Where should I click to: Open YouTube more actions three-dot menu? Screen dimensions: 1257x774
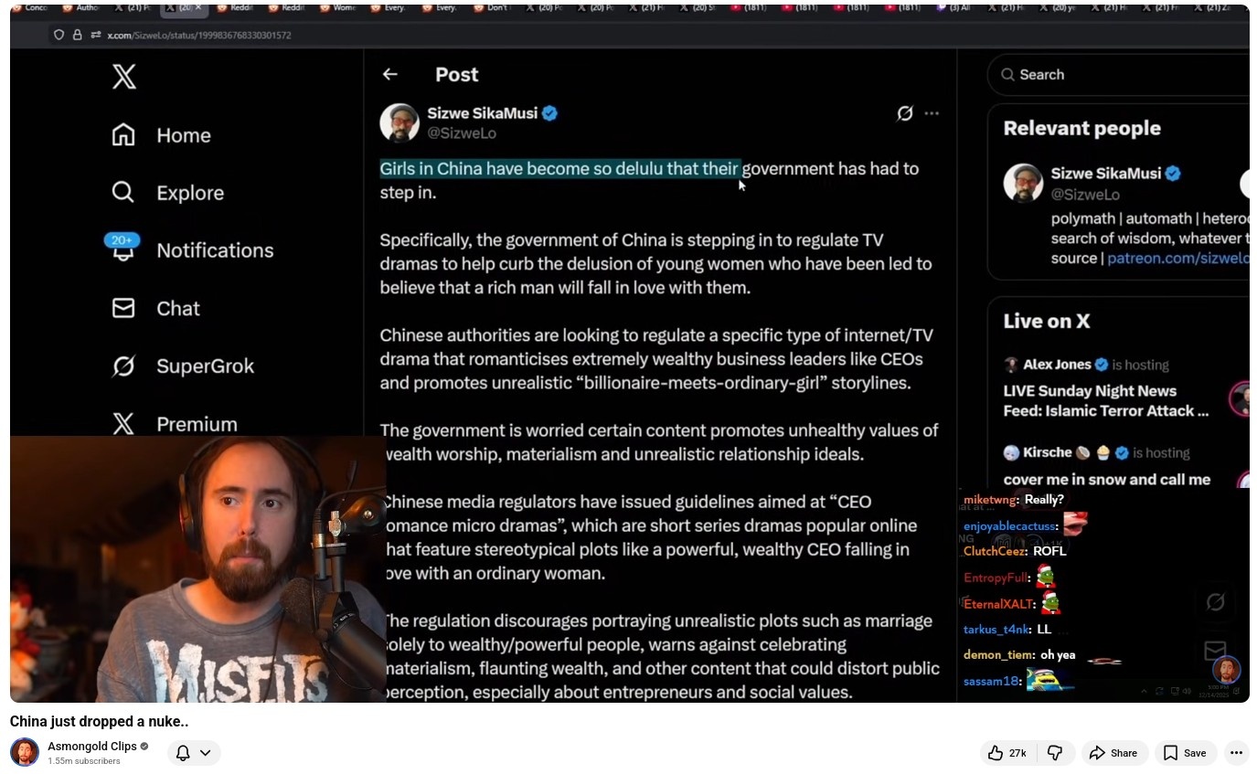[1237, 753]
